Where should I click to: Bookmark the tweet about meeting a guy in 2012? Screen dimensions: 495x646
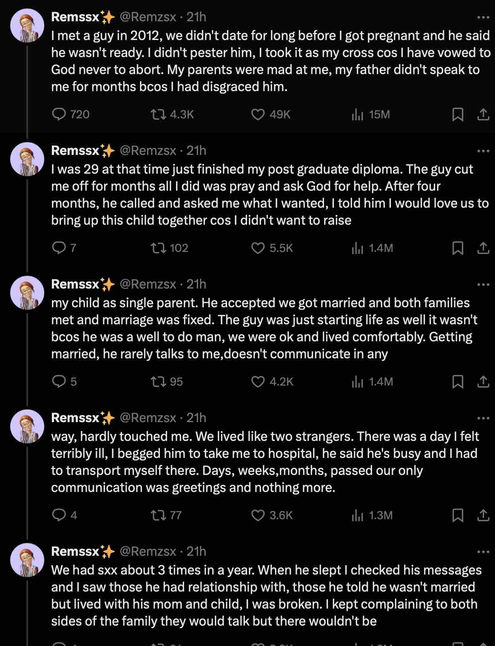tap(458, 114)
